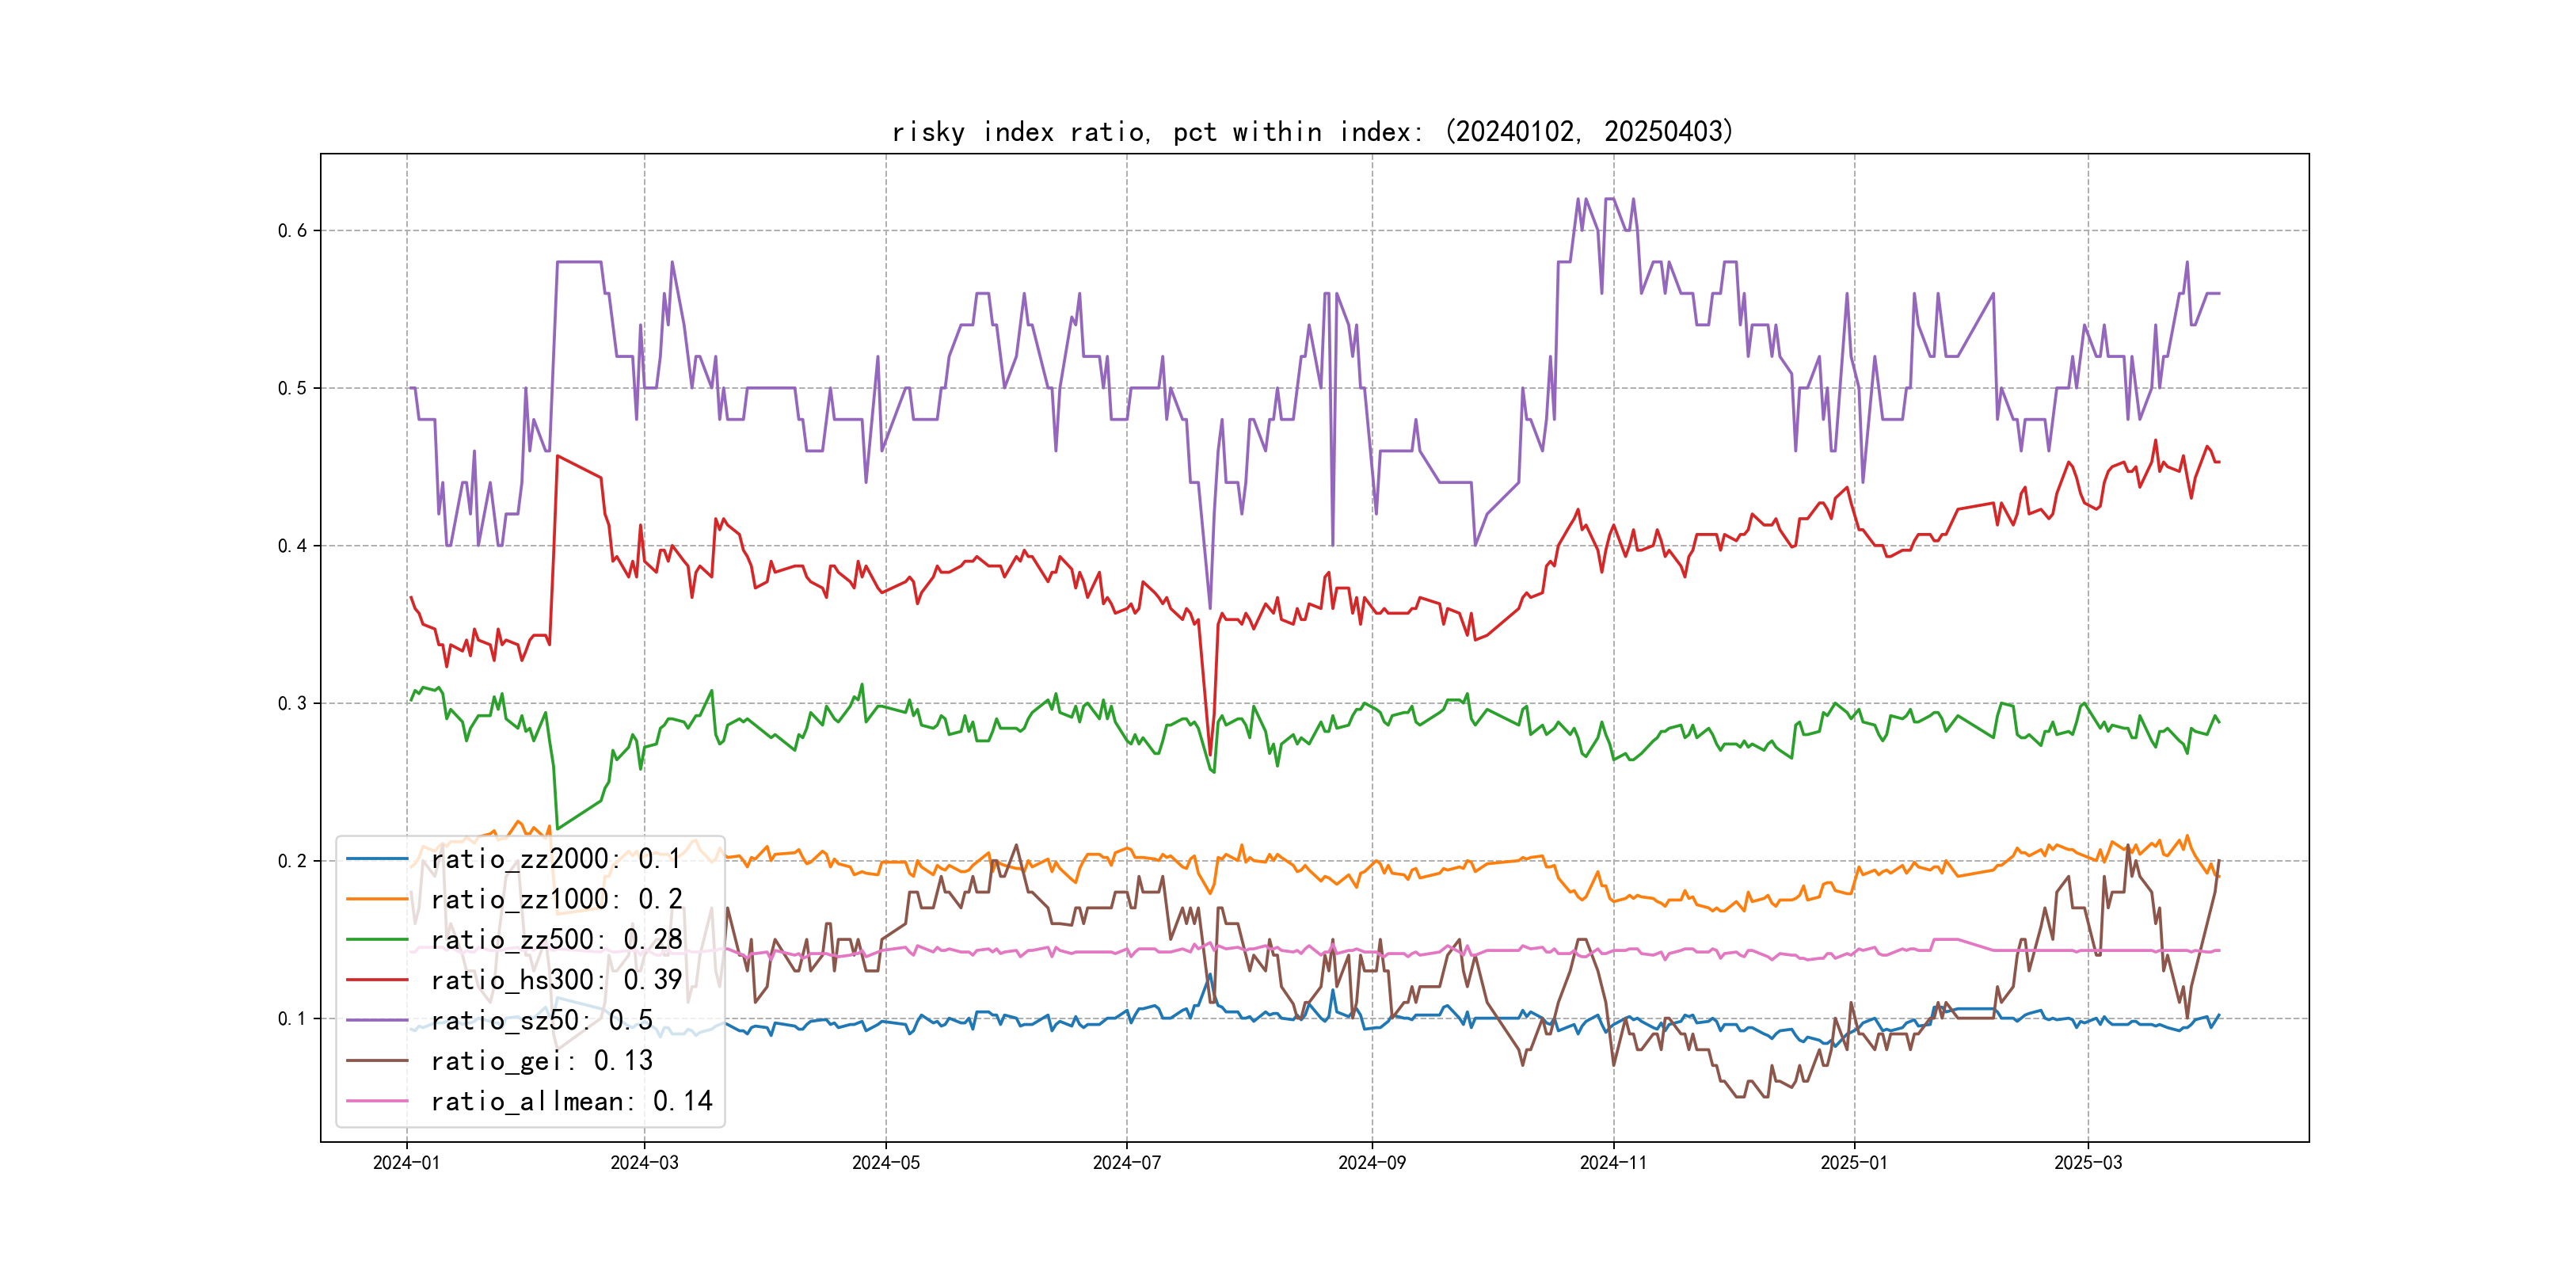Click the 0.6 y-axis tick label
This screenshot has height=1283, width=2566.
click(292, 231)
